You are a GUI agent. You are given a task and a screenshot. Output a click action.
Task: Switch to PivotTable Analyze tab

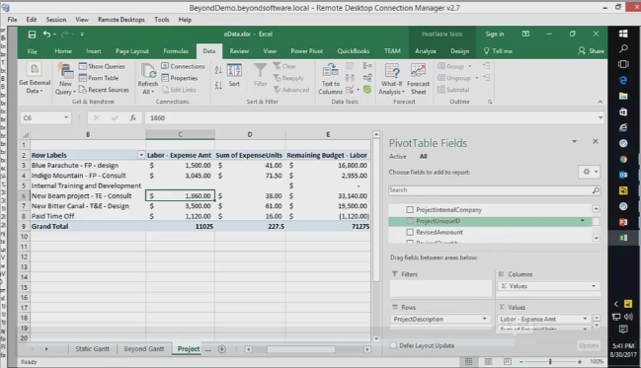click(x=426, y=51)
